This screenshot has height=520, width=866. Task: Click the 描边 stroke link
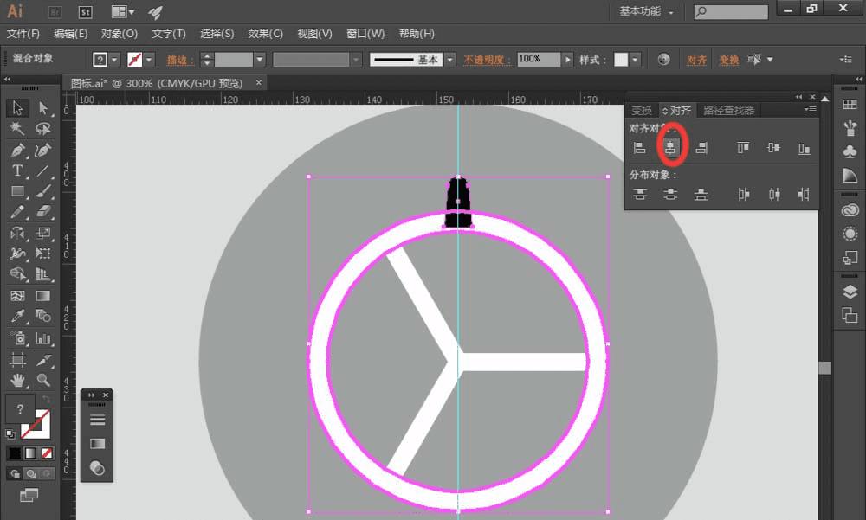point(179,60)
